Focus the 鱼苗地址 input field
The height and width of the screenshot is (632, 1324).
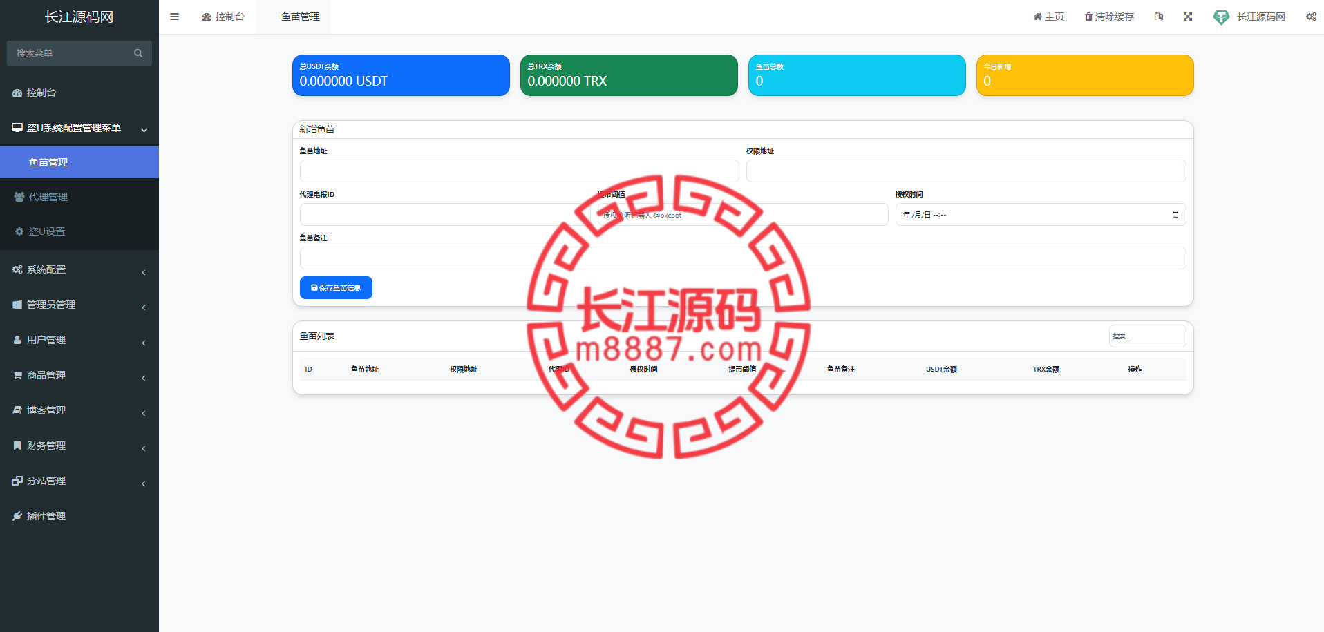520,171
